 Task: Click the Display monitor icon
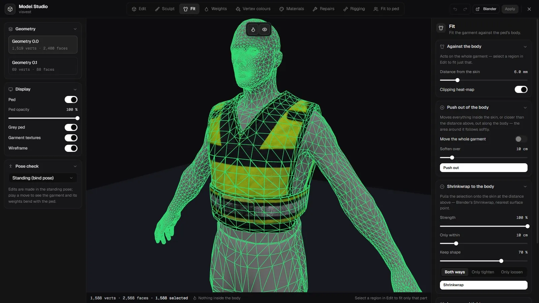(x=10, y=89)
